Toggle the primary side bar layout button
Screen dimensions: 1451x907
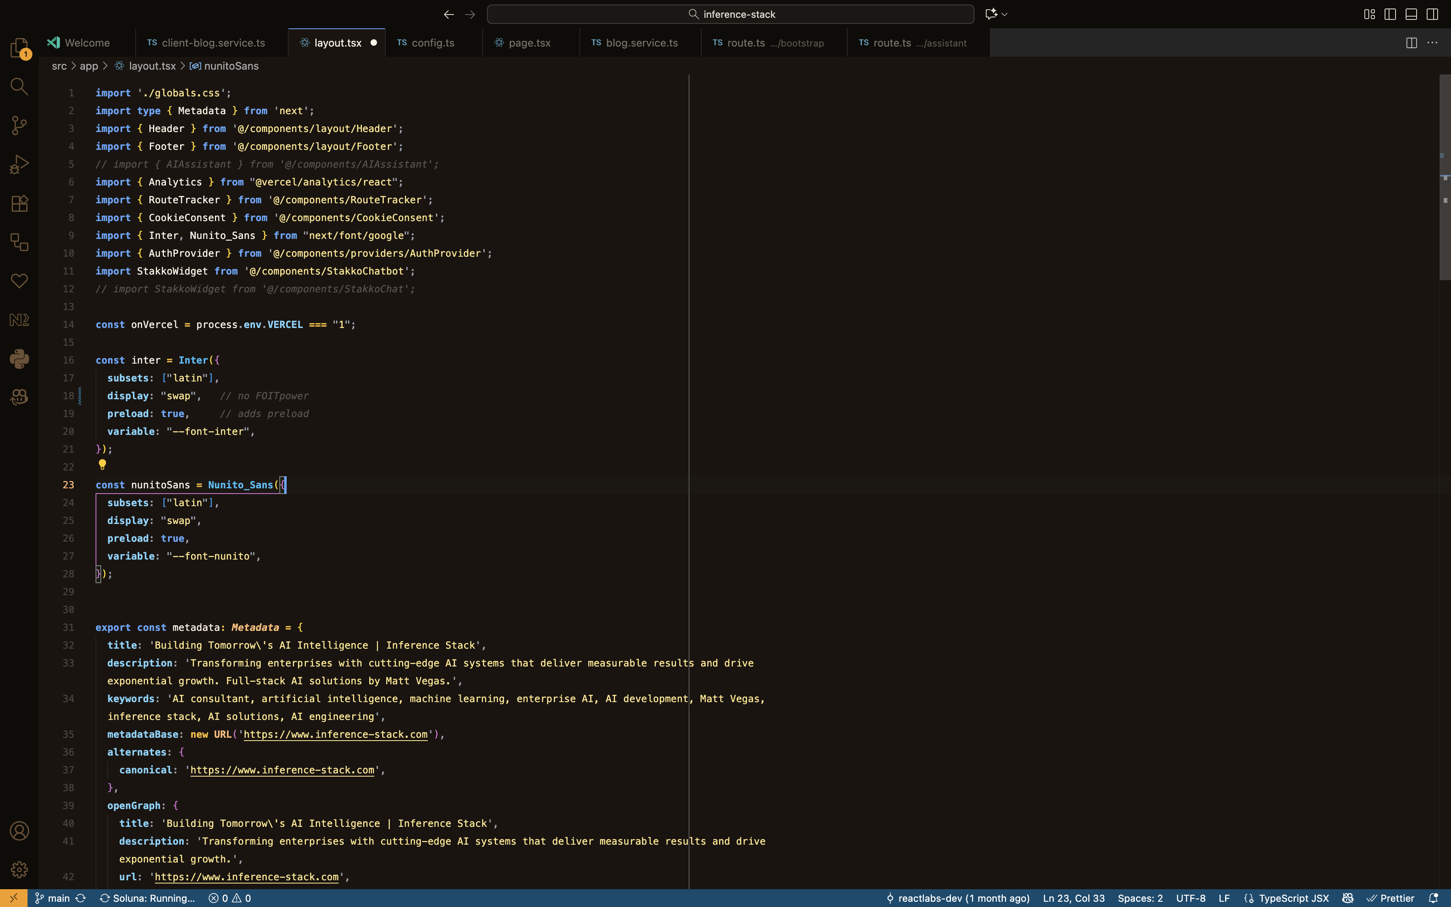click(1390, 14)
